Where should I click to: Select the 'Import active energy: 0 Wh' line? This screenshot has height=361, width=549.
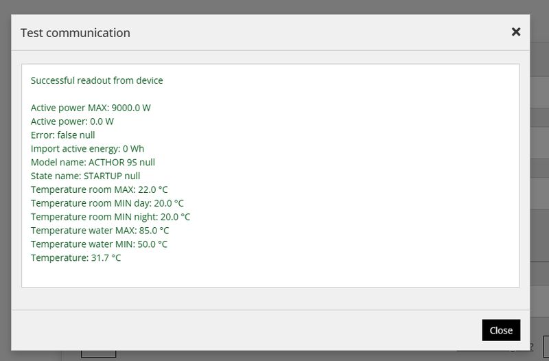88,149
